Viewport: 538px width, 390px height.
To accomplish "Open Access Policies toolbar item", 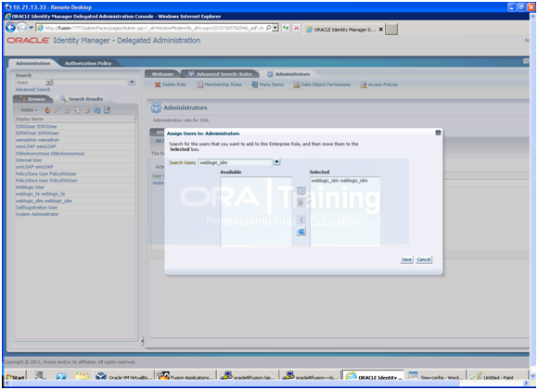I will 379,84.
